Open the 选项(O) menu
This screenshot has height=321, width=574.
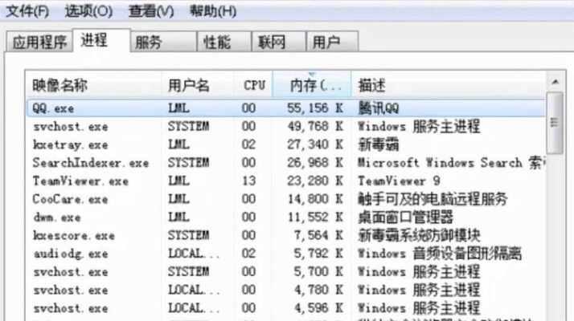pos(88,11)
